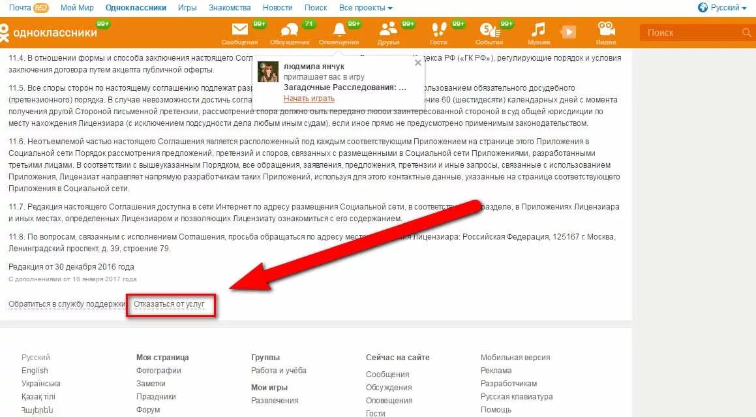This screenshot has height=417, width=756.
Task: Open Моя страница footer link
Action: [x=162, y=358]
